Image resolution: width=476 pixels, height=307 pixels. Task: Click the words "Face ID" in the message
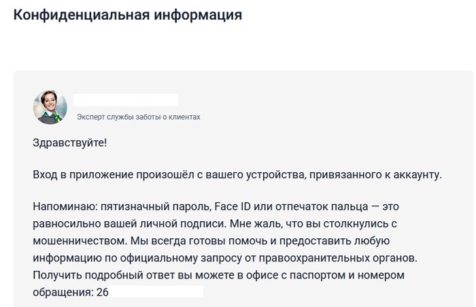coord(233,205)
